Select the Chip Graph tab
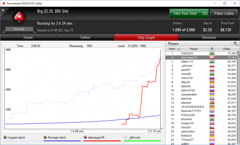This screenshot has height=145, width=240. coord(146,38)
